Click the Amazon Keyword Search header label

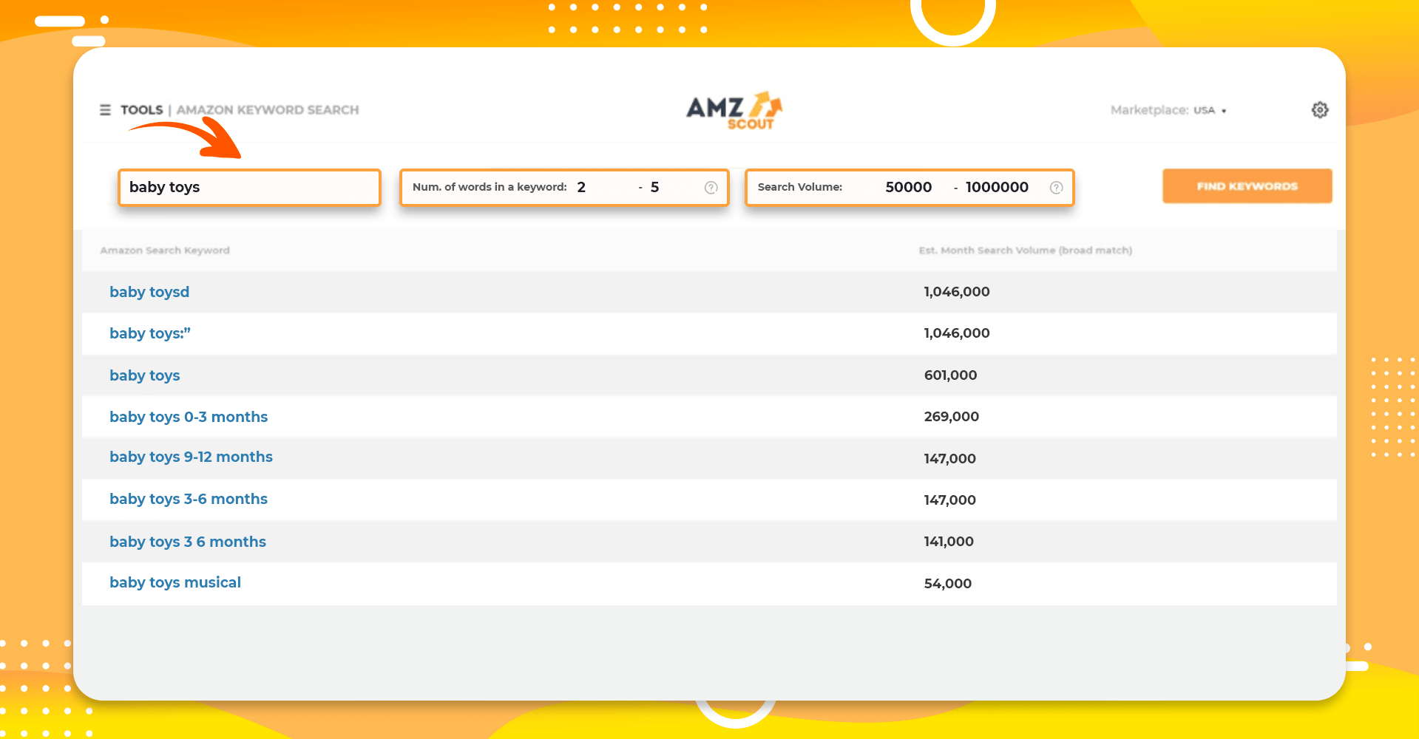[x=269, y=109]
